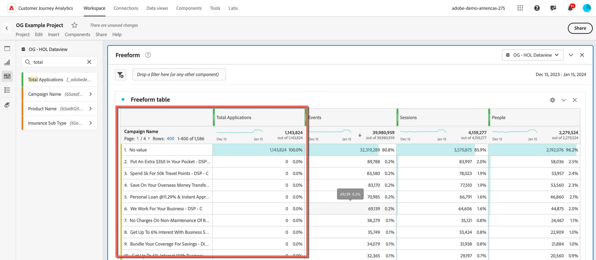Open the app switcher grid icon
596x260 pixels.
click(x=520, y=8)
